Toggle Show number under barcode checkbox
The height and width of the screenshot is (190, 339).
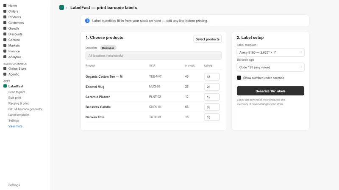[239, 78]
